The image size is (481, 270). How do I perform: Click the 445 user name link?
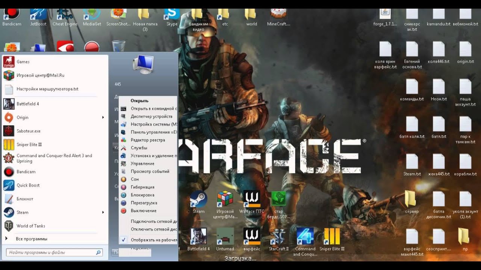pos(118,84)
